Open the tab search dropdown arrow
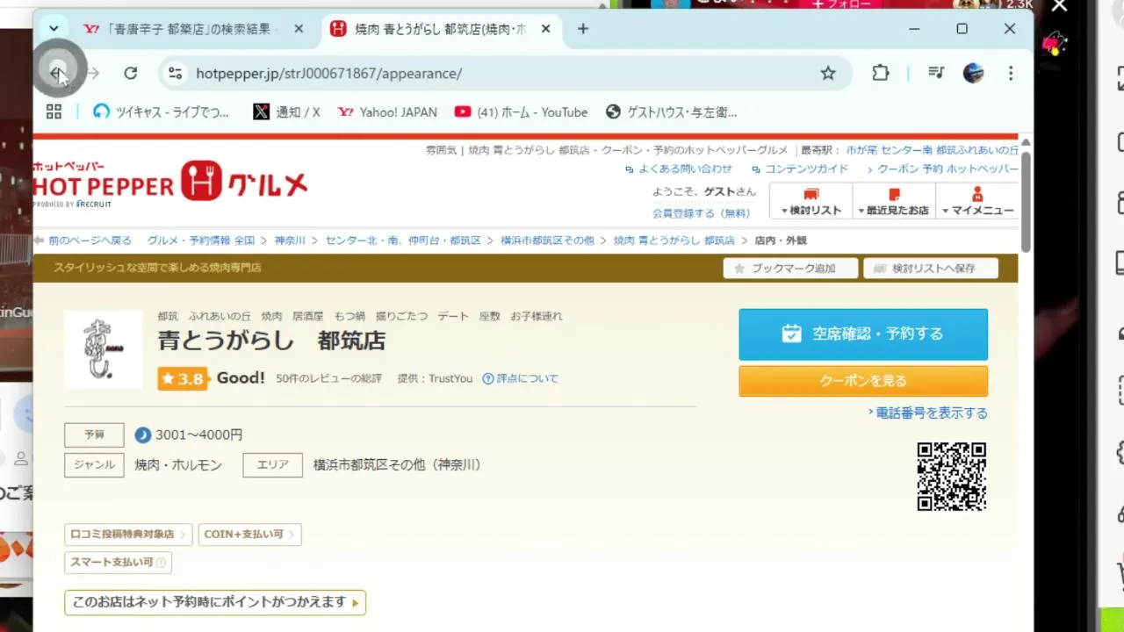1124x632 pixels. pos(54,29)
